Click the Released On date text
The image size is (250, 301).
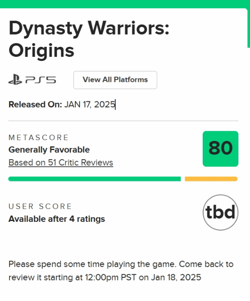pyautogui.click(x=62, y=105)
